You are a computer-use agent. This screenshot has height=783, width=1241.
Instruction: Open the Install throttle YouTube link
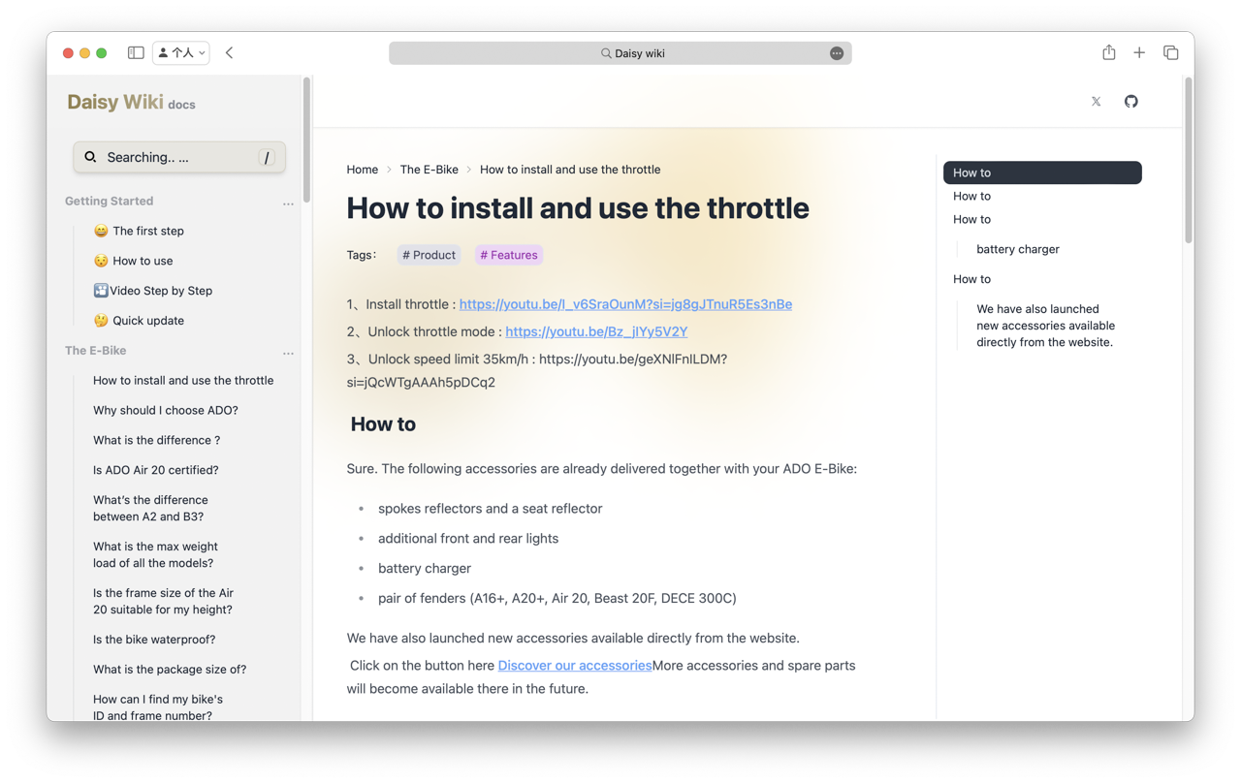click(x=625, y=304)
